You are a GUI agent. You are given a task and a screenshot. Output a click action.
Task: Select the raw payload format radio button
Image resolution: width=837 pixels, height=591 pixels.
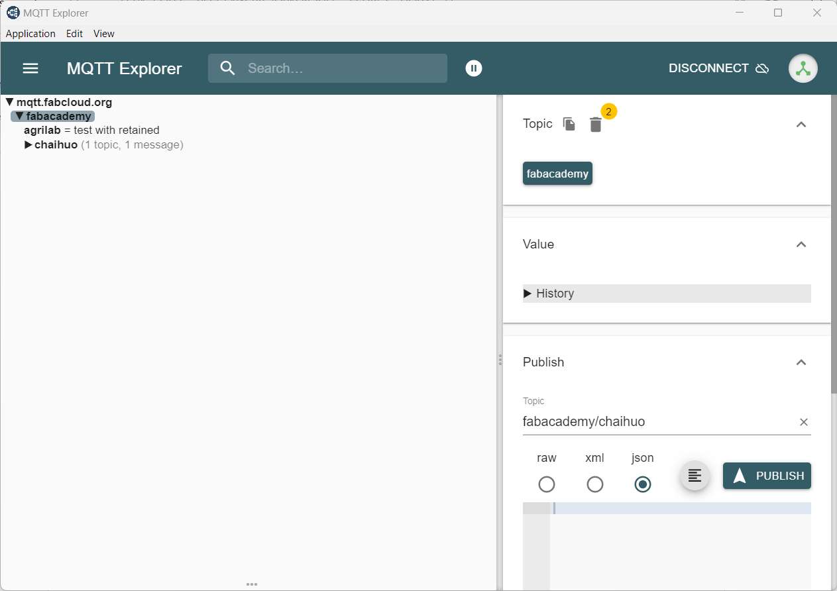coord(547,484)
